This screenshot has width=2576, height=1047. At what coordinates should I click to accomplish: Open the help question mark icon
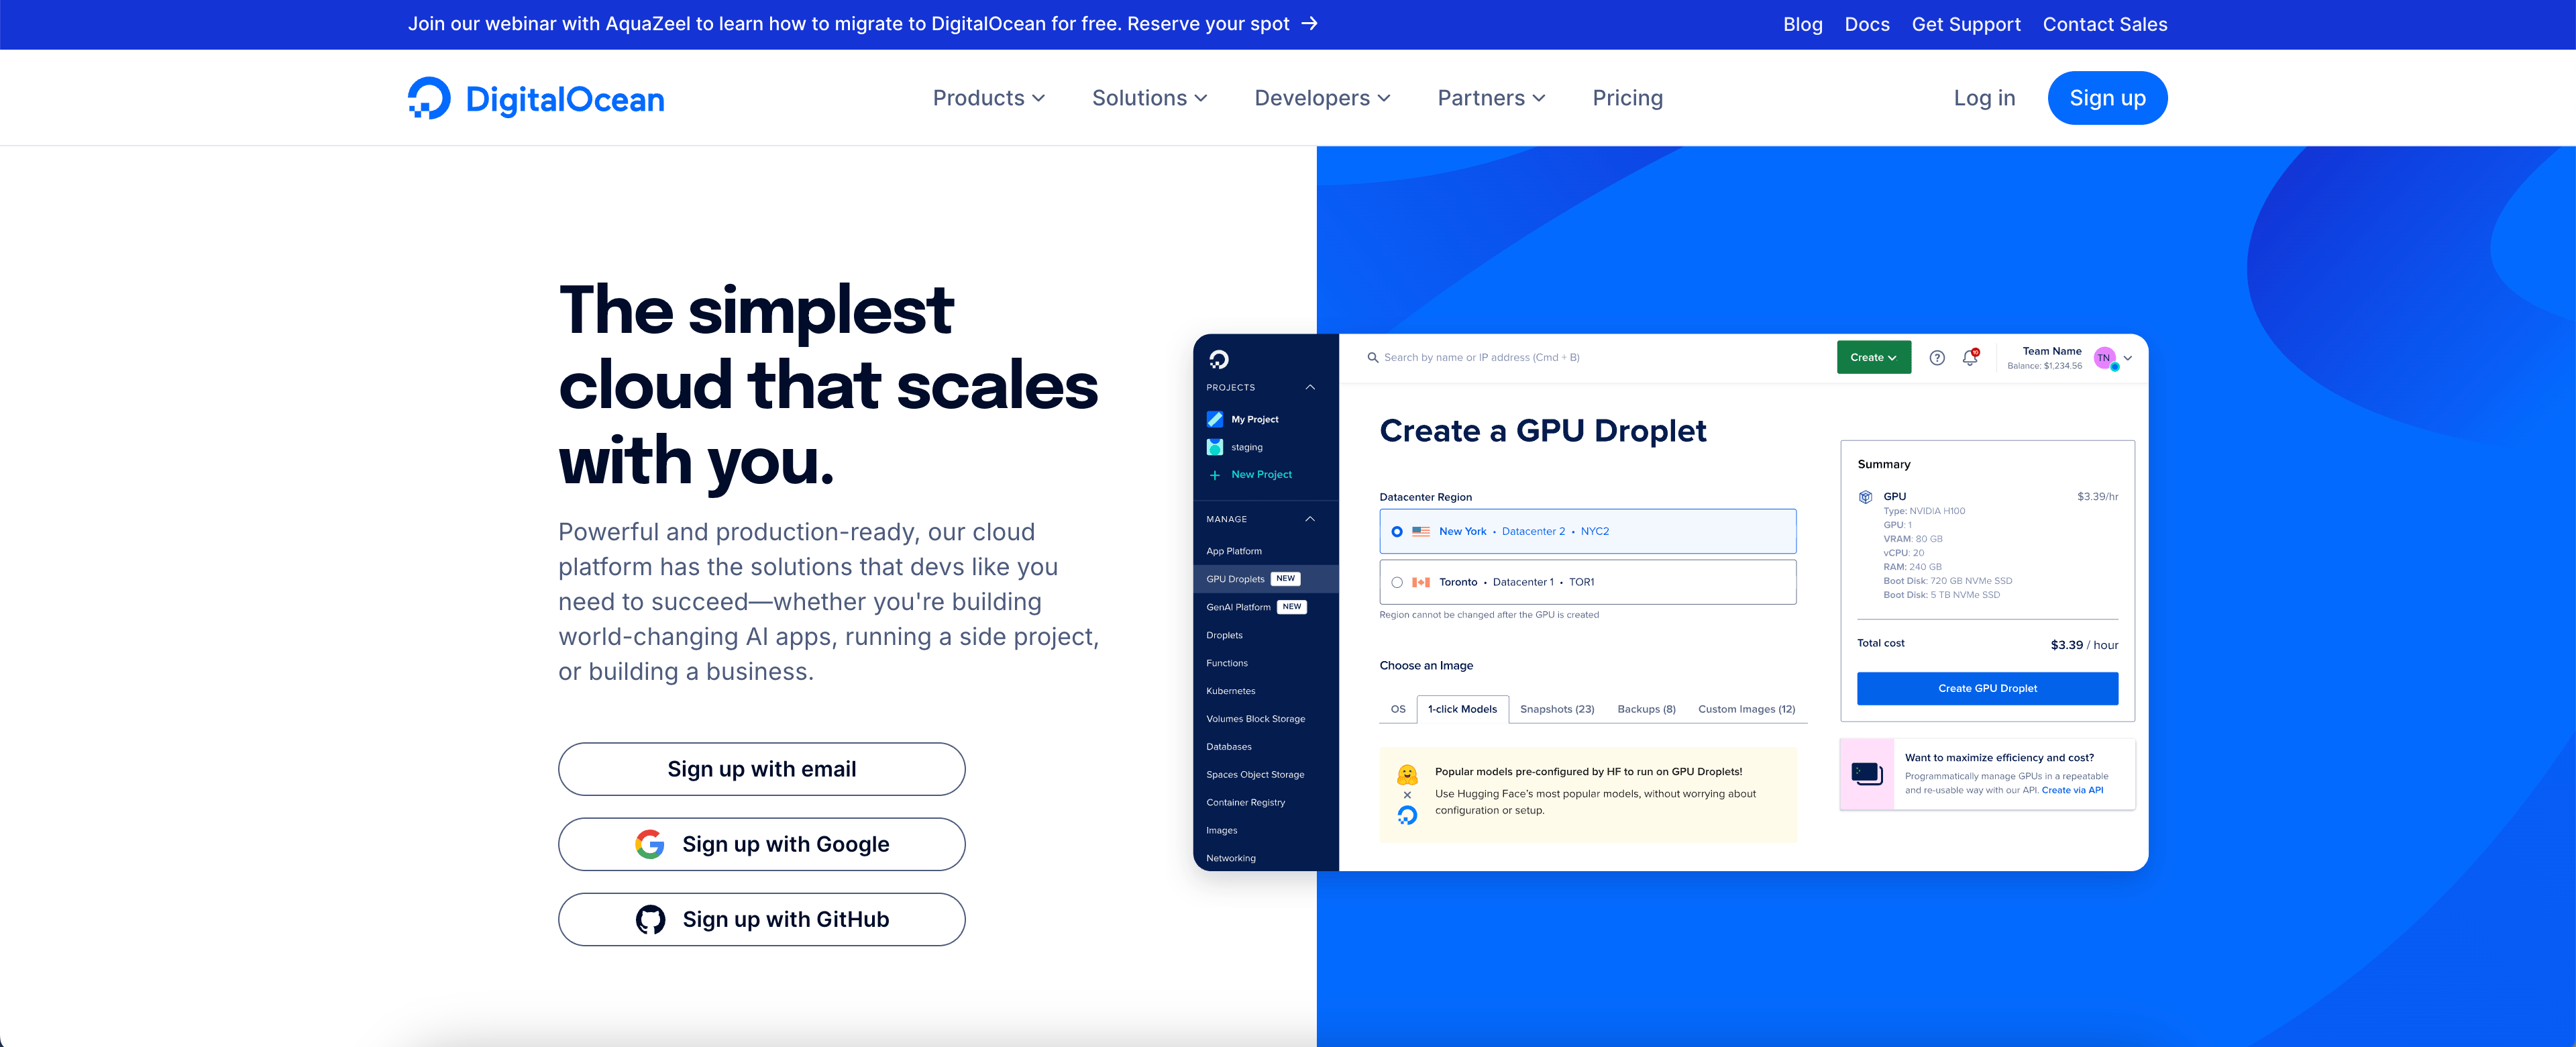[x=1937, y=357]
